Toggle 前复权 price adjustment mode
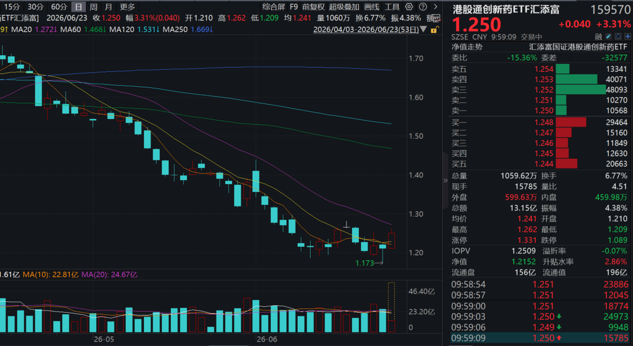 [313, 7]
